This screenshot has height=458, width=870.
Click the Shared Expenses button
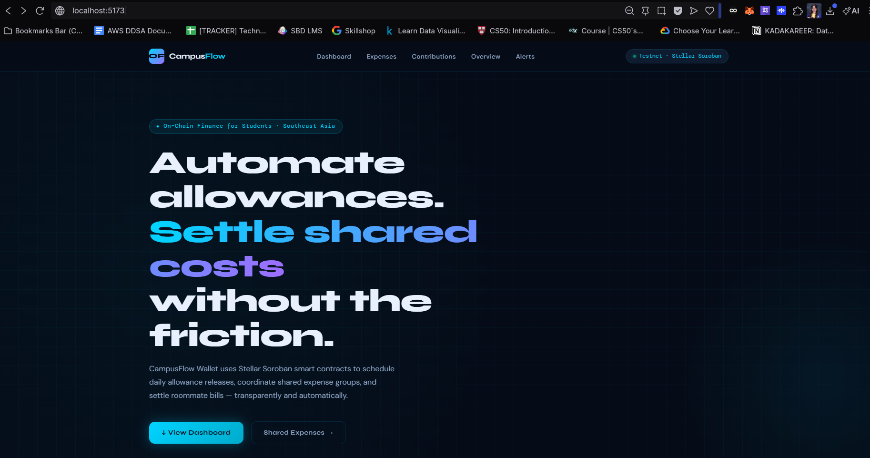pyautogui.click(x=298, y=433)
